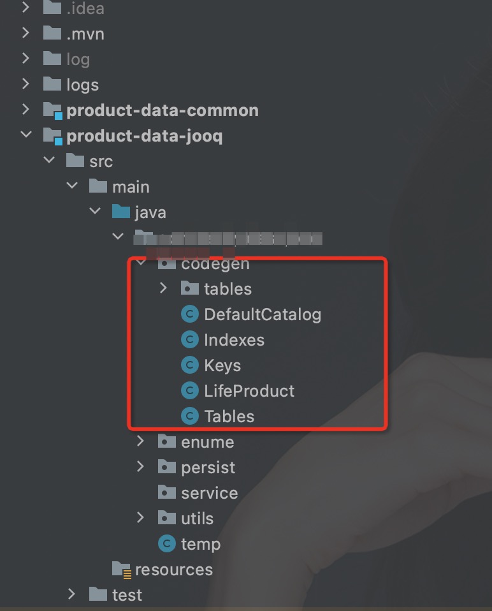492x611 pixels.
Task: Expand the persist folder
Action: (x=141, y=467)
